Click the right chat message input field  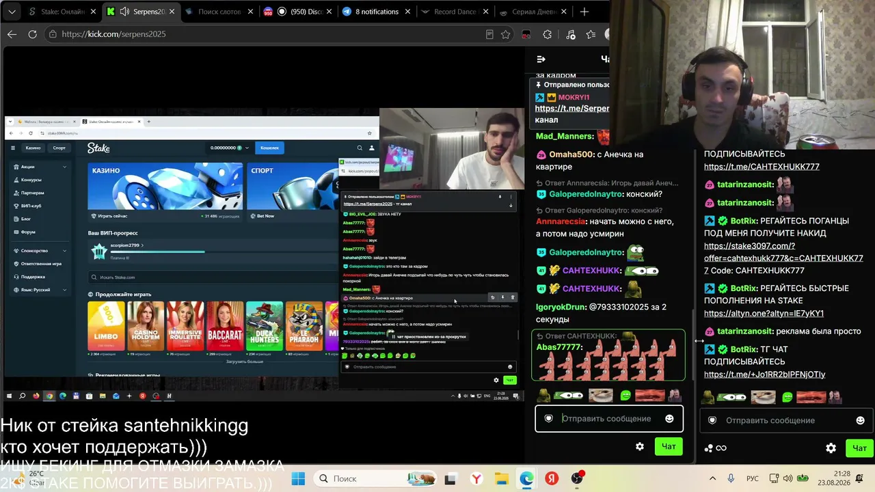click(x=786, y=420)
